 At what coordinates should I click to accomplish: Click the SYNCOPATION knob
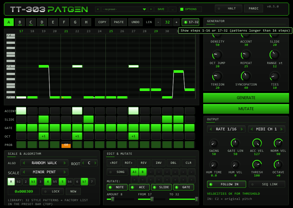(246, 76)
